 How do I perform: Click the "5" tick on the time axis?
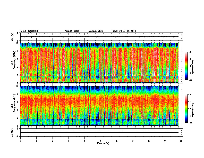[101, 141]
